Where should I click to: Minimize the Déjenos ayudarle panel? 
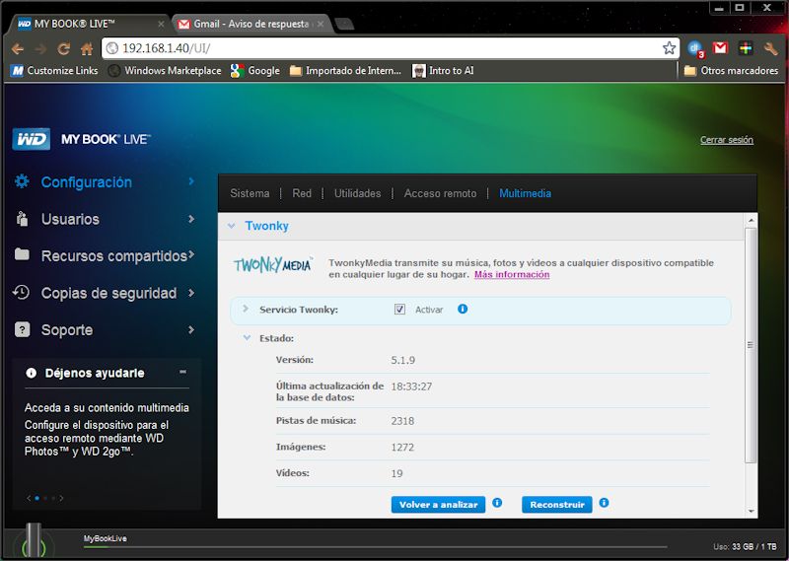pos(182,372)
